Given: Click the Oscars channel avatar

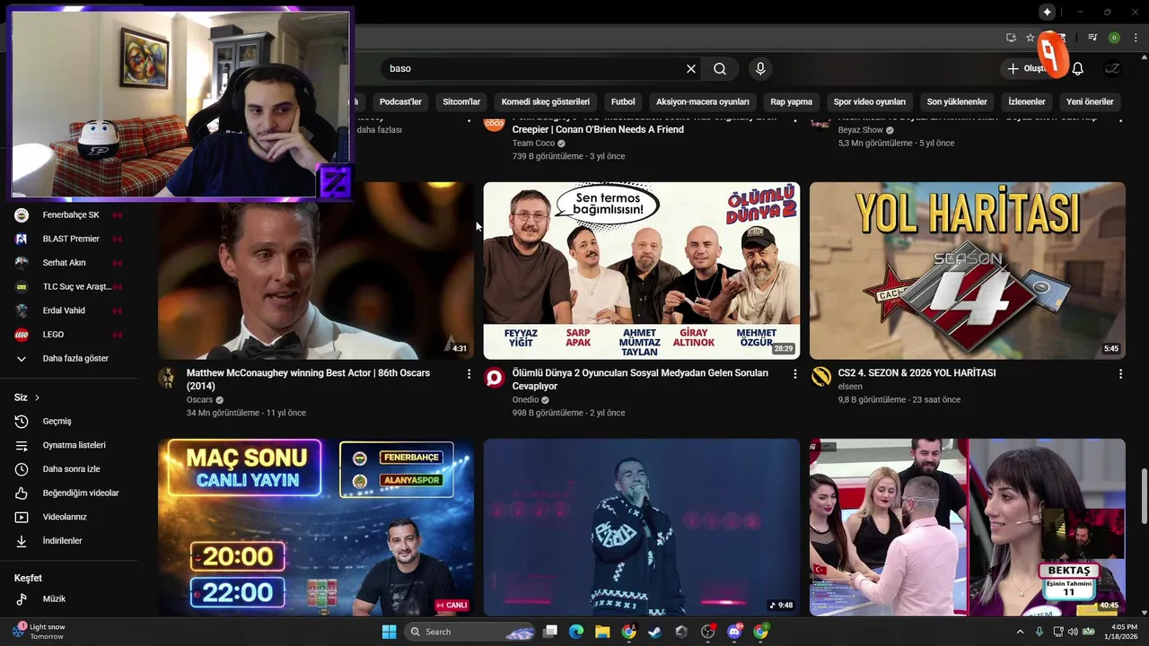Looking at the screenshot, I should coord(168,377).
